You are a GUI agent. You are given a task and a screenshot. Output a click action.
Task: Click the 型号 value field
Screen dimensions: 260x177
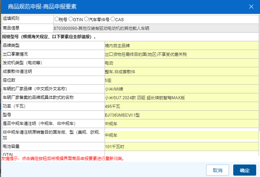181,115
